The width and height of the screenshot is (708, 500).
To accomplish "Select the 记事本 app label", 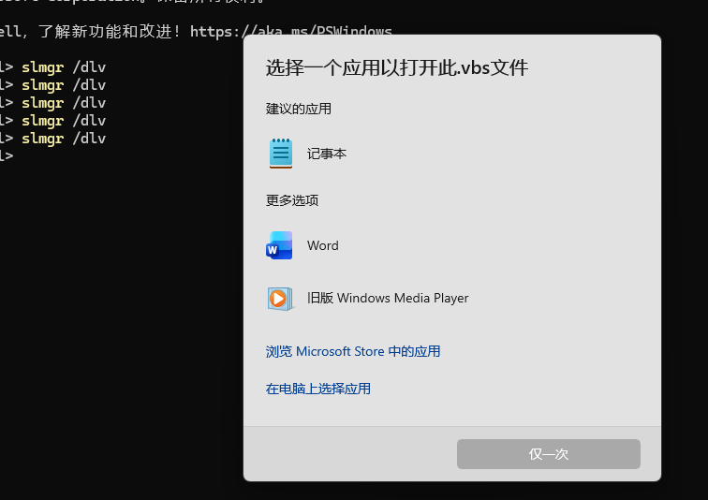I will [327, 154].
